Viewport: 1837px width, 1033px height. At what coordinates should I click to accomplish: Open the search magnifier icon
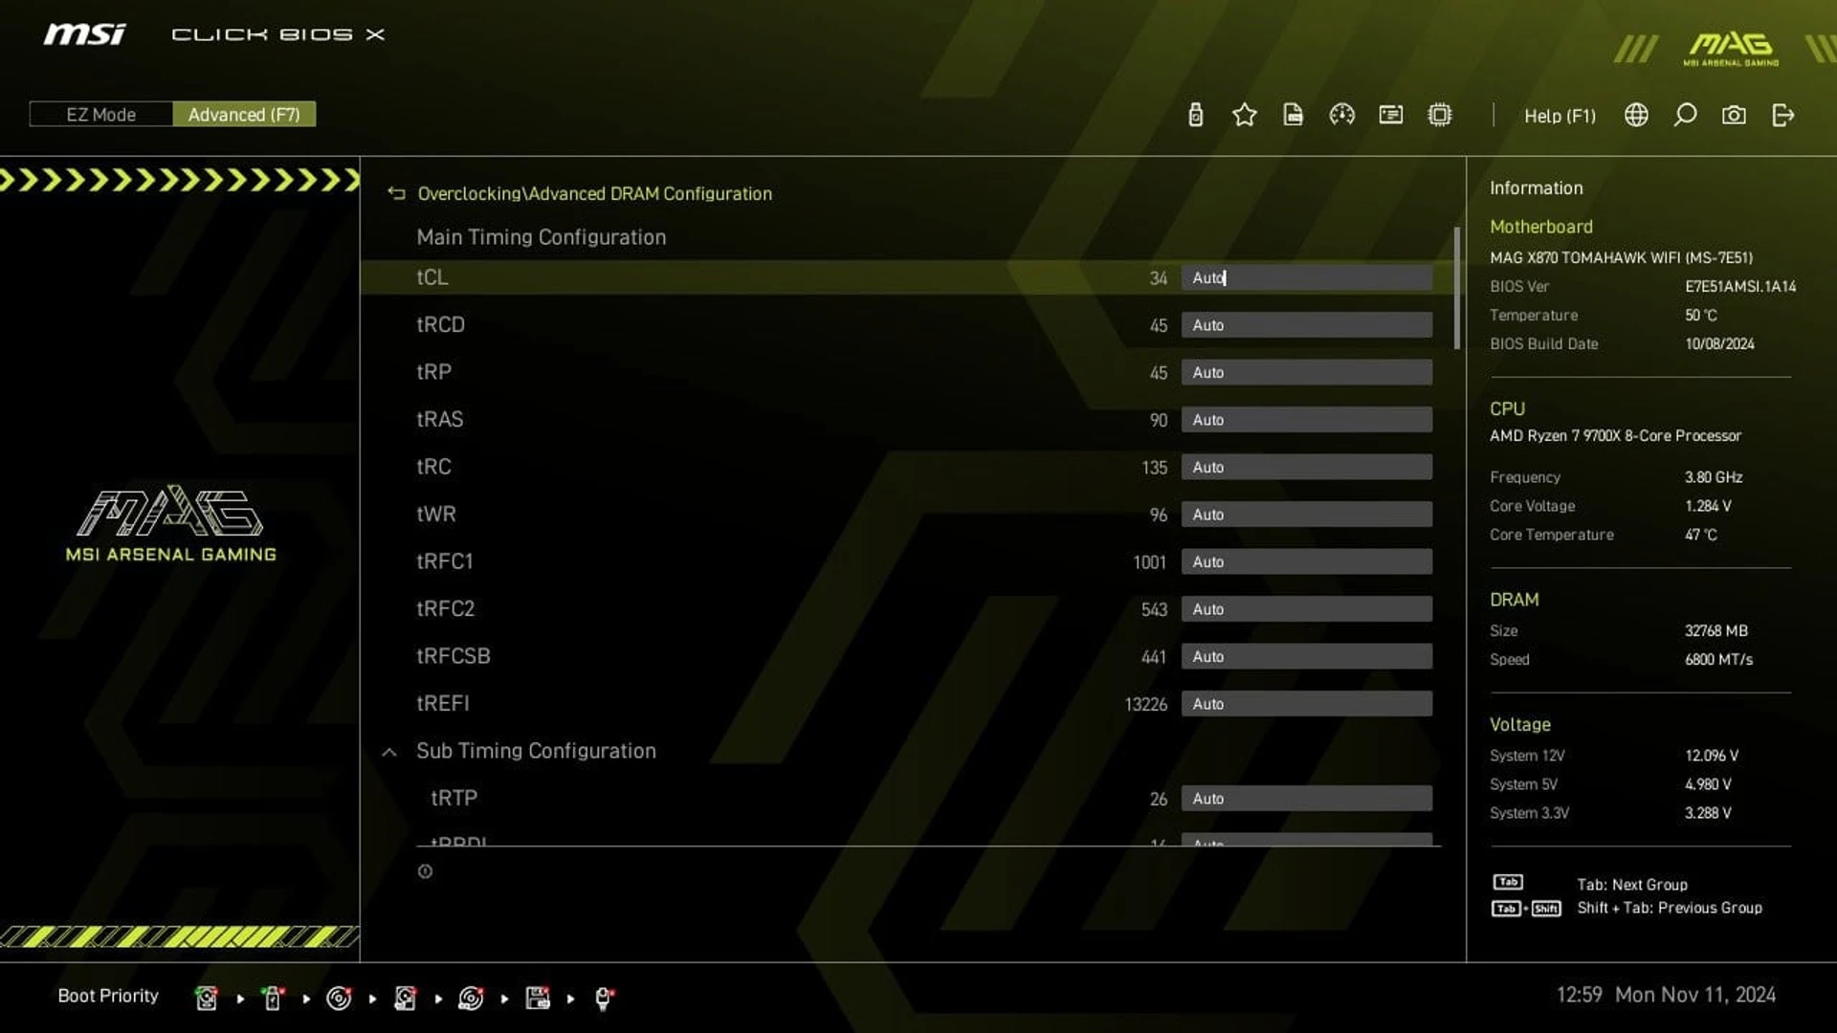coord(1685,115)
